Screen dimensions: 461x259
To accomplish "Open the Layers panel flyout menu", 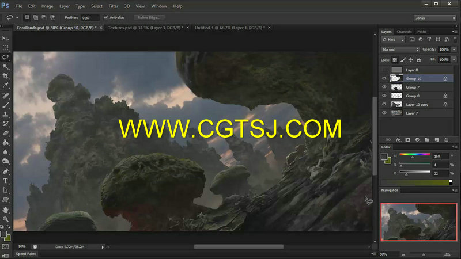I will click(455, 32).
